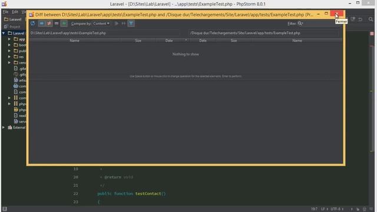Expand the res folder arrow
This screenshot has width=377, height=212.
9,57
